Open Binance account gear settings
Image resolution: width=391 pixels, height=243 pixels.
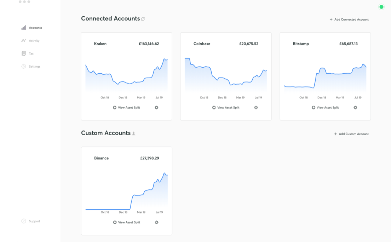pyautogui.click(x=157, y=222)
